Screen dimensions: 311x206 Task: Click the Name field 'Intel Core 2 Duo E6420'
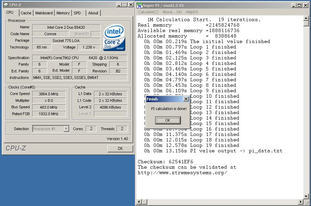point(66,27)
